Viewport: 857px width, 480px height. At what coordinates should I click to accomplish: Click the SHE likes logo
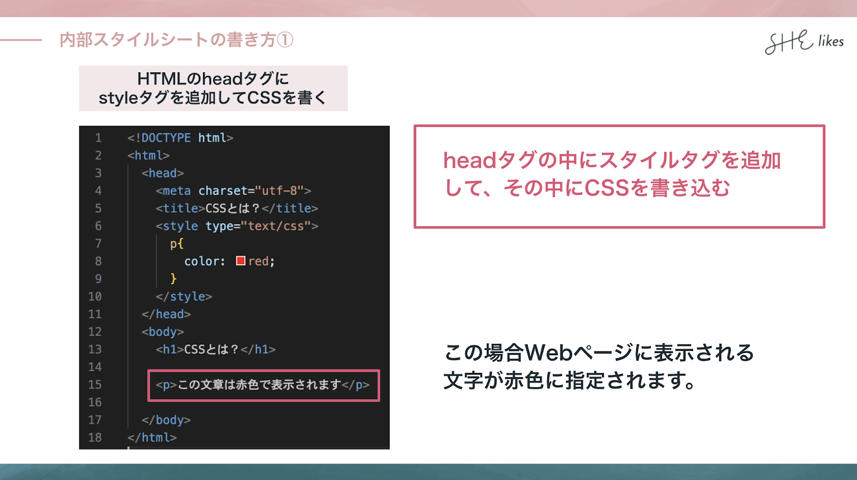804,42
